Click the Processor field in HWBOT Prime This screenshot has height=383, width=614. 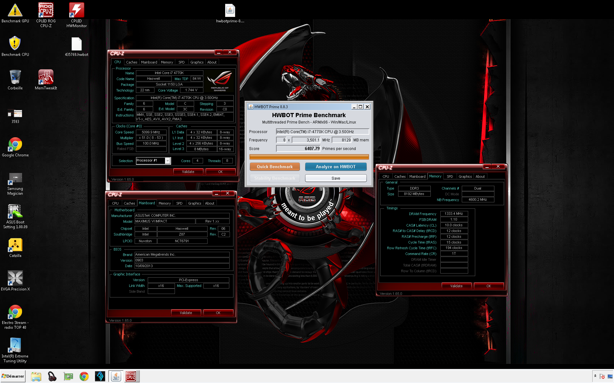click(x=322, y=131)
